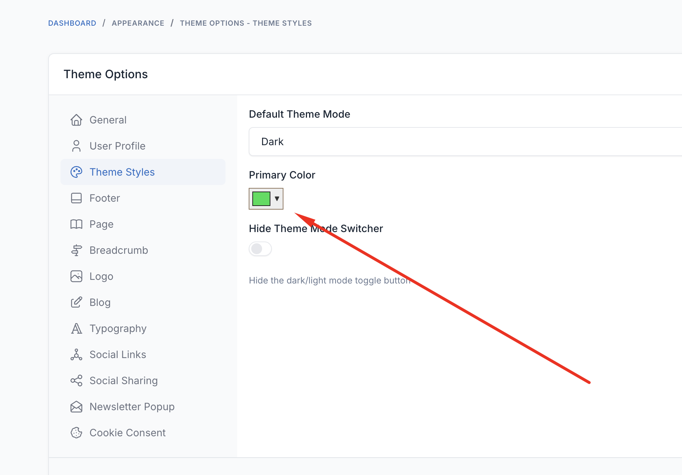Click the General home icon
The height and width of the screenshot is (475, 682).
(x=76, y=120)
